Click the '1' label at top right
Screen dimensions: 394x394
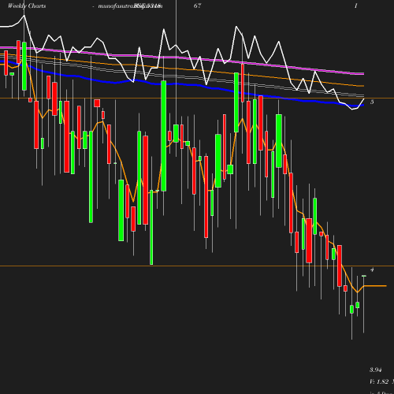356,6
